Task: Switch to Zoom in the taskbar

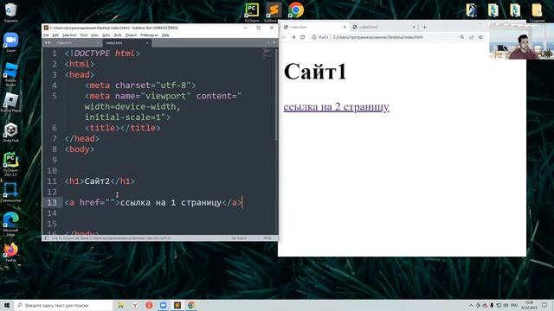Action: (163, 305)
